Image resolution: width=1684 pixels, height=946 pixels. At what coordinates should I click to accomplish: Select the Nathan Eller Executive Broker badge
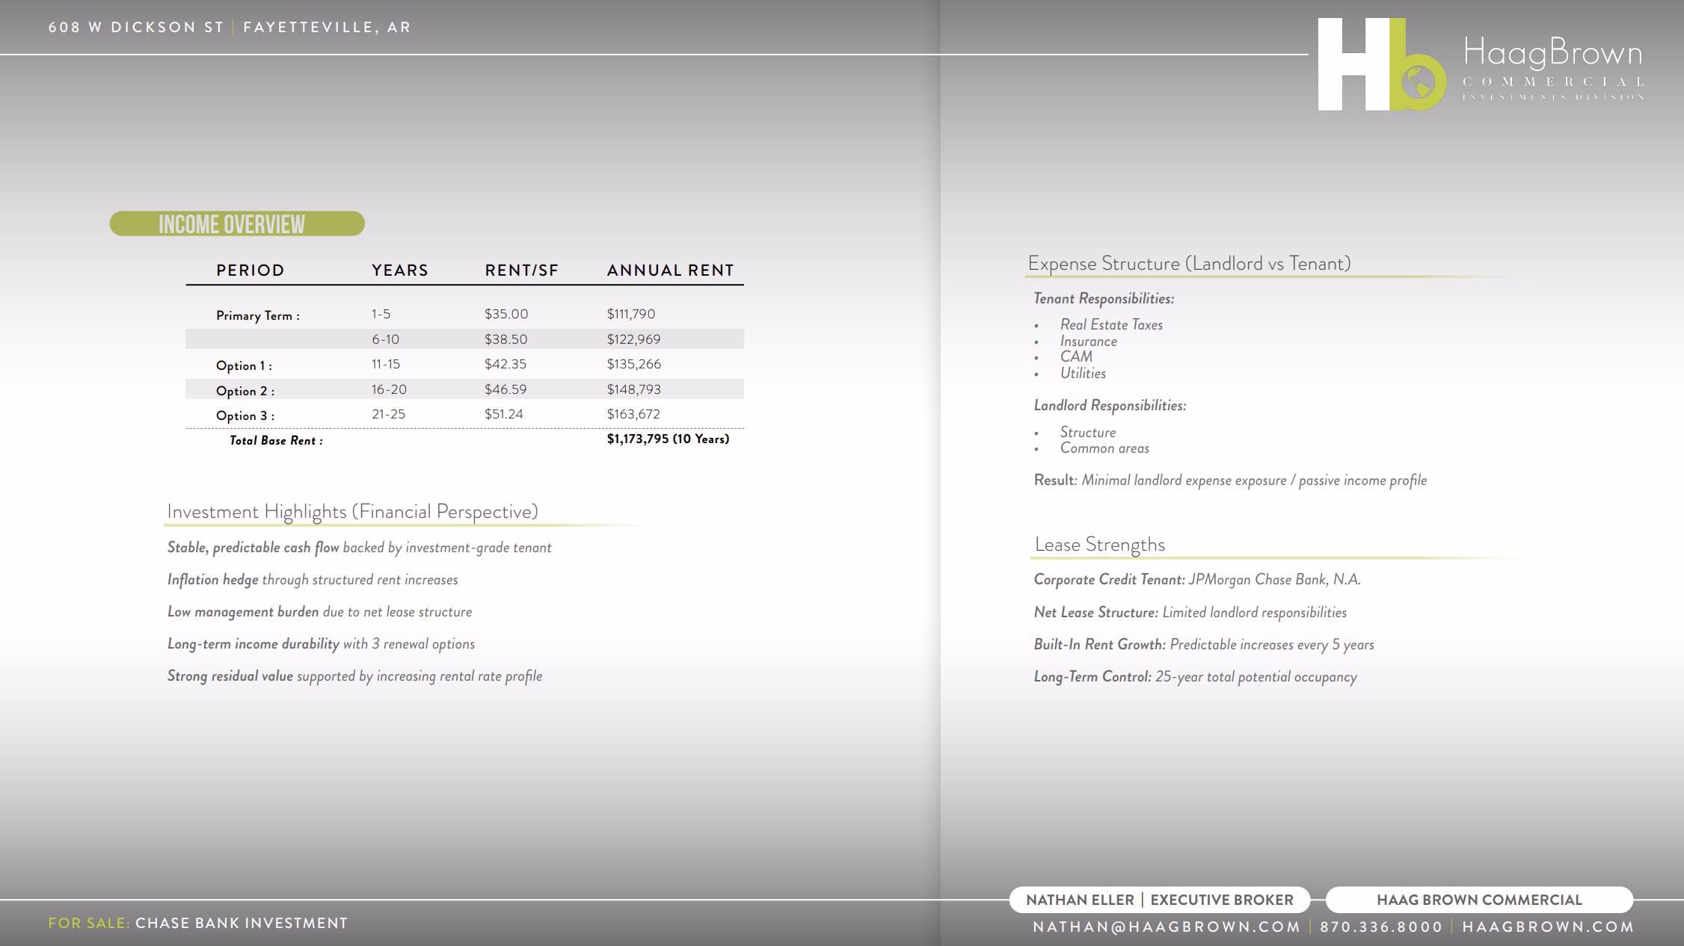tap(1160, 900)
